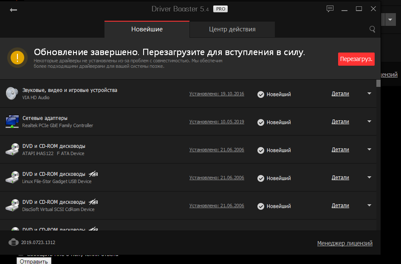Click the partially hidden link in background window
The height and width of the screenshot is (264, 401).
tap(389, 75)
